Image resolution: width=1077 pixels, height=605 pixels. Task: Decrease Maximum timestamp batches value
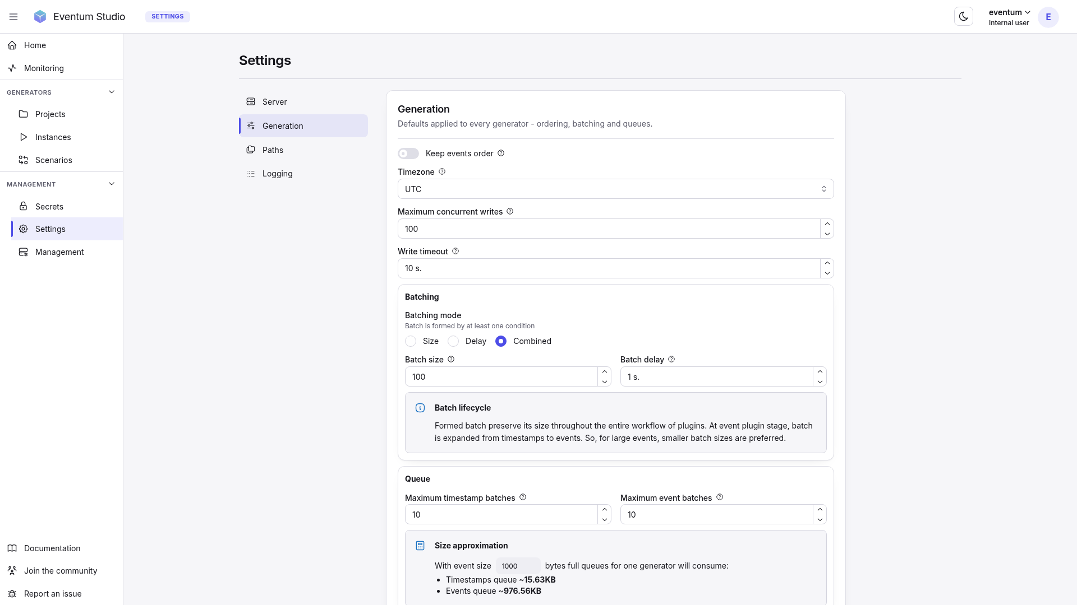click(x=605, y=519)
